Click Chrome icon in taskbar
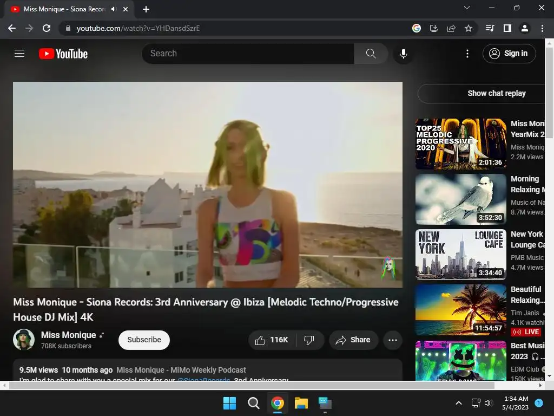554x416 pixels. (278, 403)
